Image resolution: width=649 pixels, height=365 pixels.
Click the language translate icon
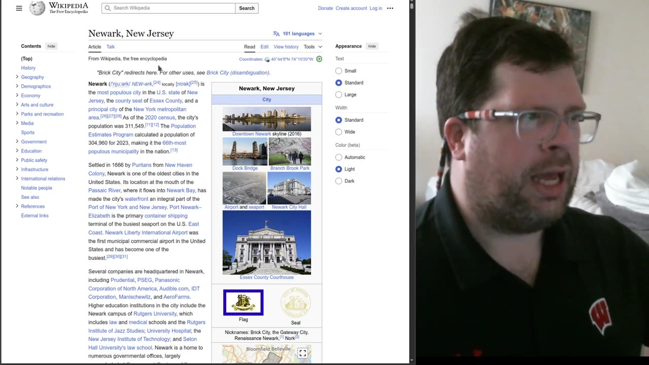tap(276, 34)
